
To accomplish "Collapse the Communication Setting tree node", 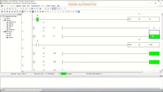I will click(1, 16).
